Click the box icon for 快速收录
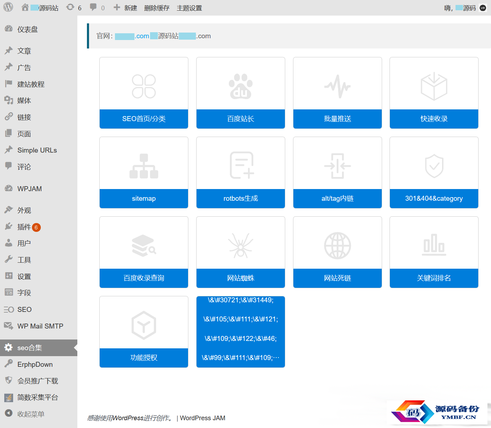This screenshot has height=428, width=491. click(x=434, y=86)
